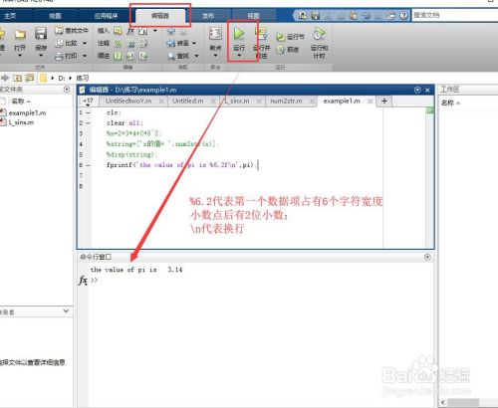
Task: Click the Smart Indent icon
Action: click(118, 56)
